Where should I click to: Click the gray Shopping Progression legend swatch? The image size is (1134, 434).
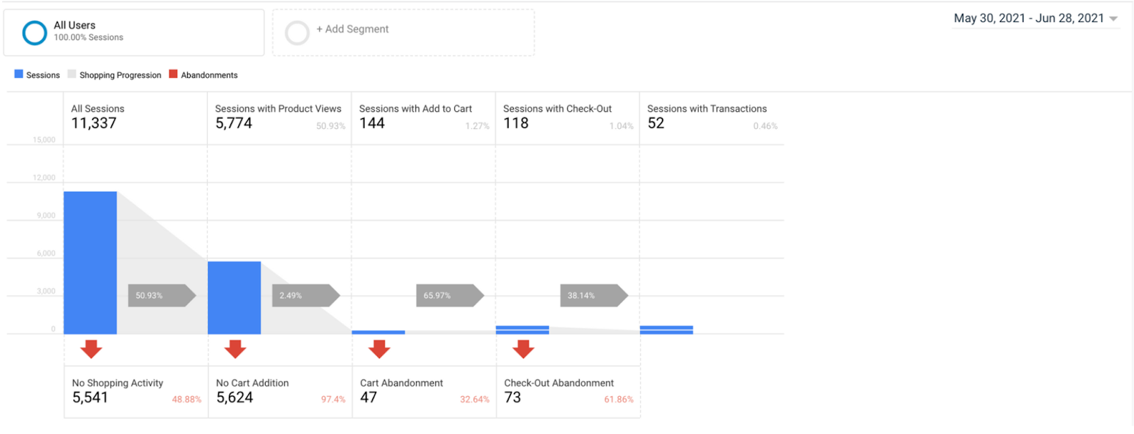72,74
